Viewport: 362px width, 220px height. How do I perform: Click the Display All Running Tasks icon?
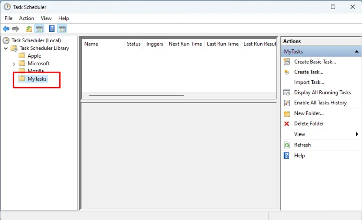pyautogui.click(x=286, y=93)
